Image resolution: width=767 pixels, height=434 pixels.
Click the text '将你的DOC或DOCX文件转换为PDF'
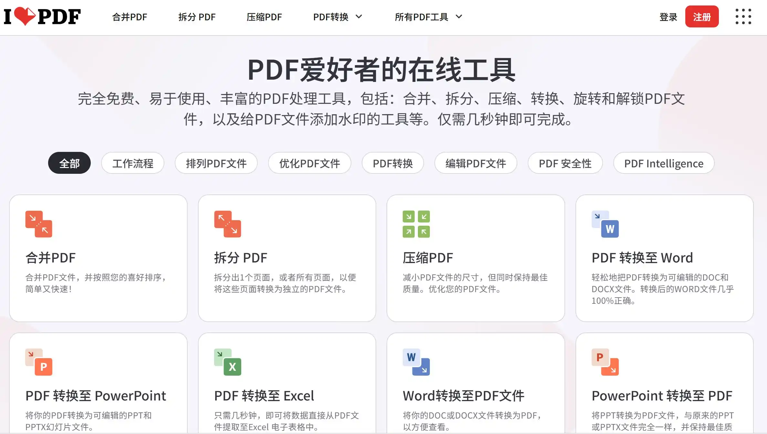[x=470, y=415]
